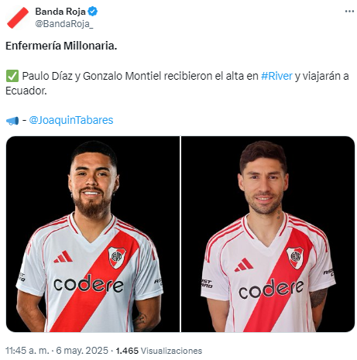Follow the #River hashtag link
Image resolution: width=357 pixels, height=360 pixels.
pyautogui.click(x=276, y=76)
